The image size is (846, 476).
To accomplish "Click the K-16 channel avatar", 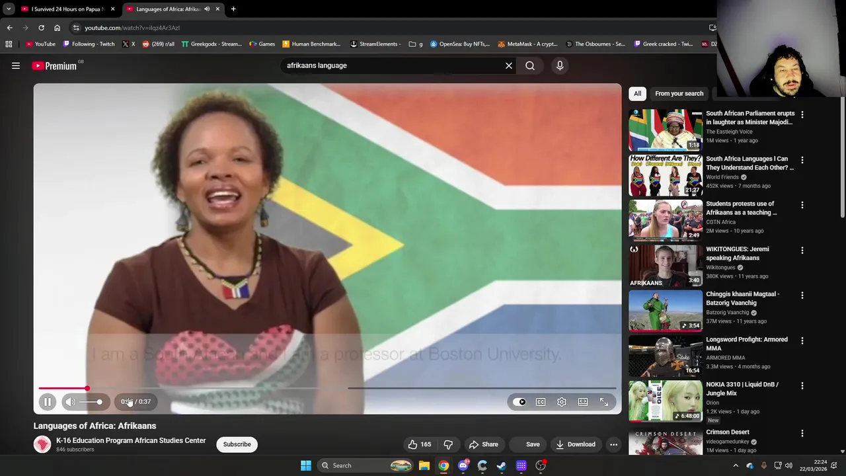I will (42, 444).
